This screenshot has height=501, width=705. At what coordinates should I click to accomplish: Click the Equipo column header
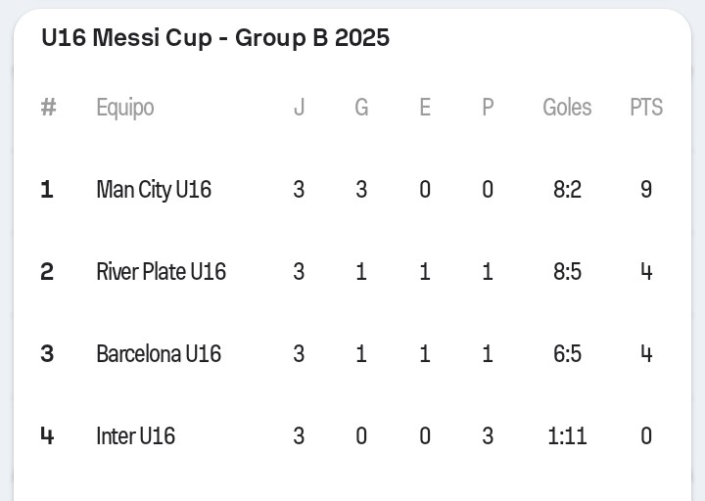click(x=124, y=107)
